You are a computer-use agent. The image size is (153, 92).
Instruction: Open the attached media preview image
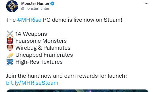(77, 91)
